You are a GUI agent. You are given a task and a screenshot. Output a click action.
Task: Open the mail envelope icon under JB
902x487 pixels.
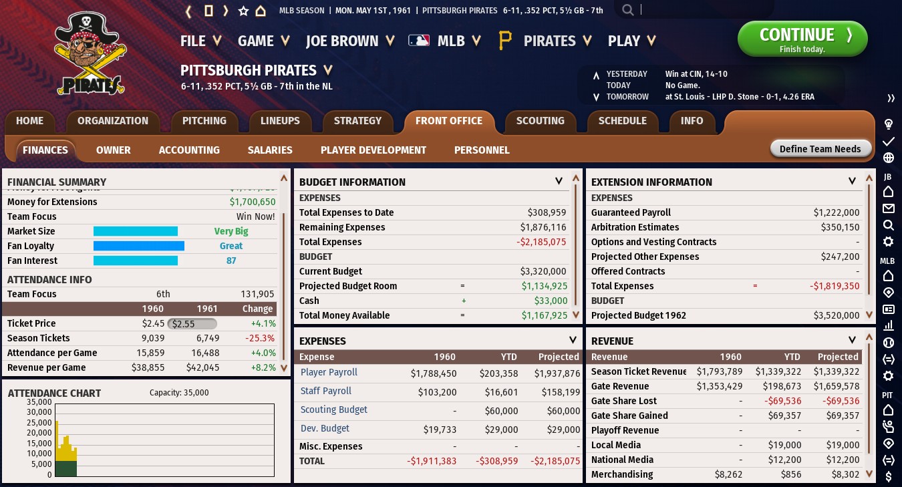pyautogui.click(x=889, y=208)
